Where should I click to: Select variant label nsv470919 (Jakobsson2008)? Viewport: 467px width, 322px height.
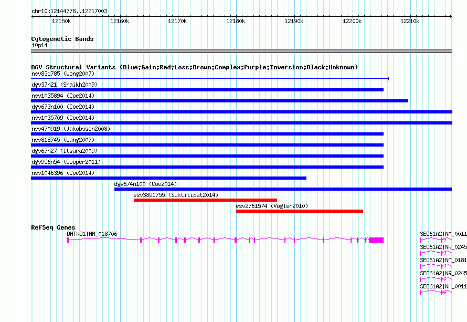(x=71, y=129)
